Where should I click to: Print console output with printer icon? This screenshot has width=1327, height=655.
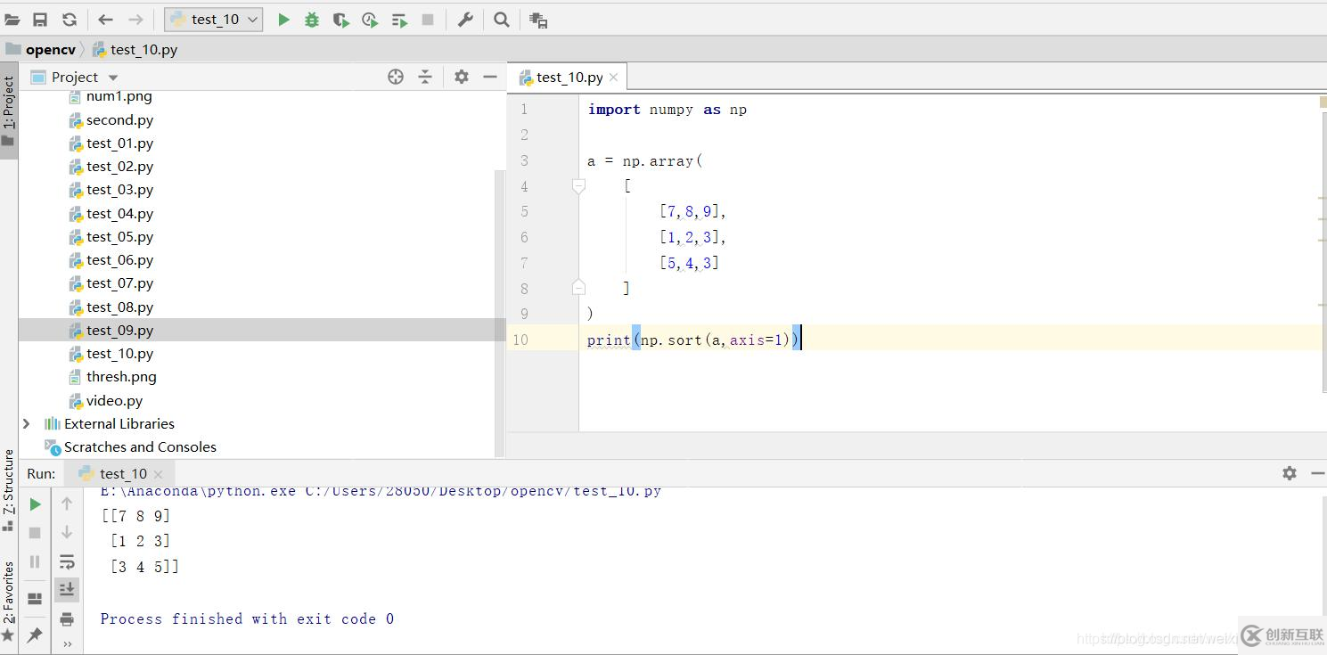tap(67, 619)
